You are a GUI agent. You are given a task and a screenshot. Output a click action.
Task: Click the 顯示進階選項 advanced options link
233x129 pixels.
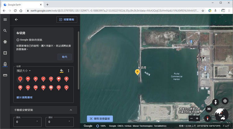tap(24, 97)
